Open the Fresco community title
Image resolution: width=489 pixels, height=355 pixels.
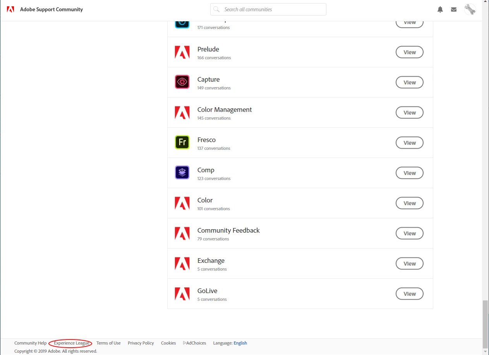[x=206, y=140]
